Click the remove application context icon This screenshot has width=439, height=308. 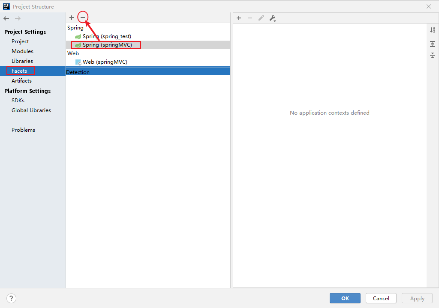point(250,18)
